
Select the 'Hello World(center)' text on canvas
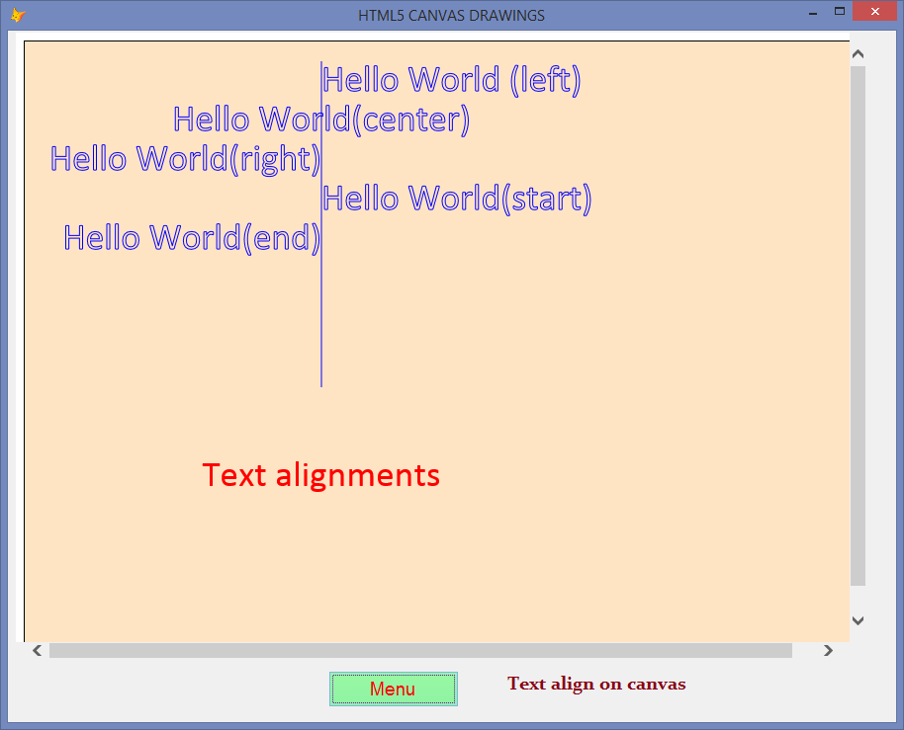pyautogui.click(x=321, y=120)
